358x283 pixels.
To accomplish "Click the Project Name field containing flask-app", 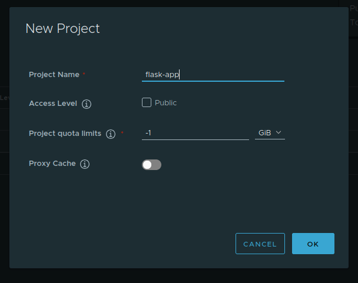I will 213,75.
